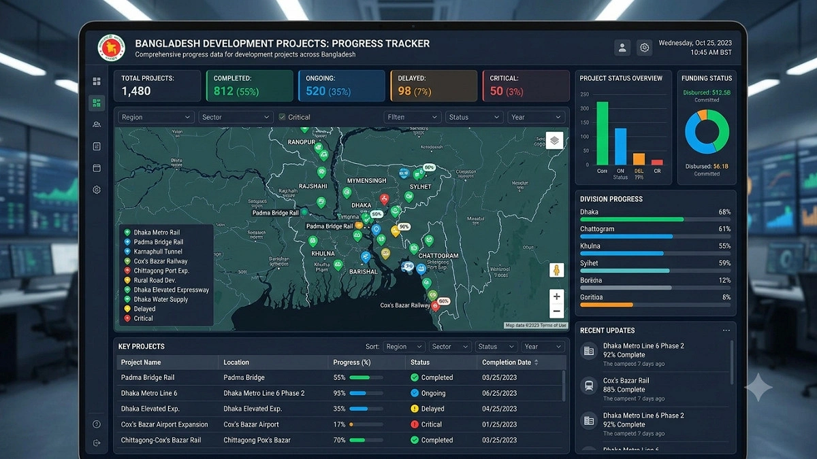
Task: Click the Dhaka division progress bar
Action: click(655, 220)
